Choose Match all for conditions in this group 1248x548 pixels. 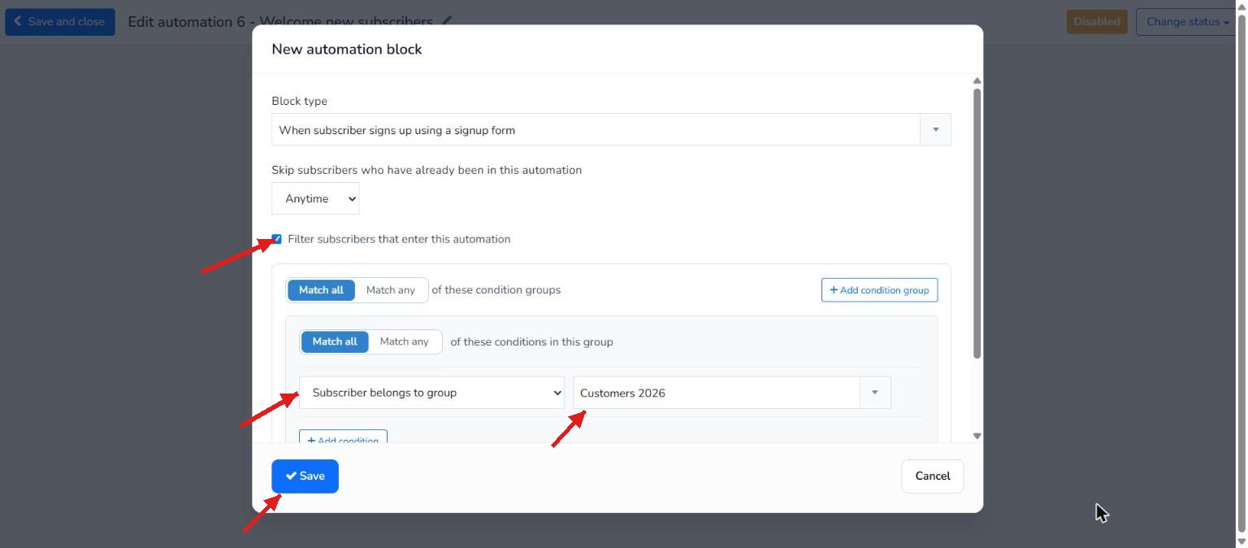pyautogui.click(x=335, y=341)
